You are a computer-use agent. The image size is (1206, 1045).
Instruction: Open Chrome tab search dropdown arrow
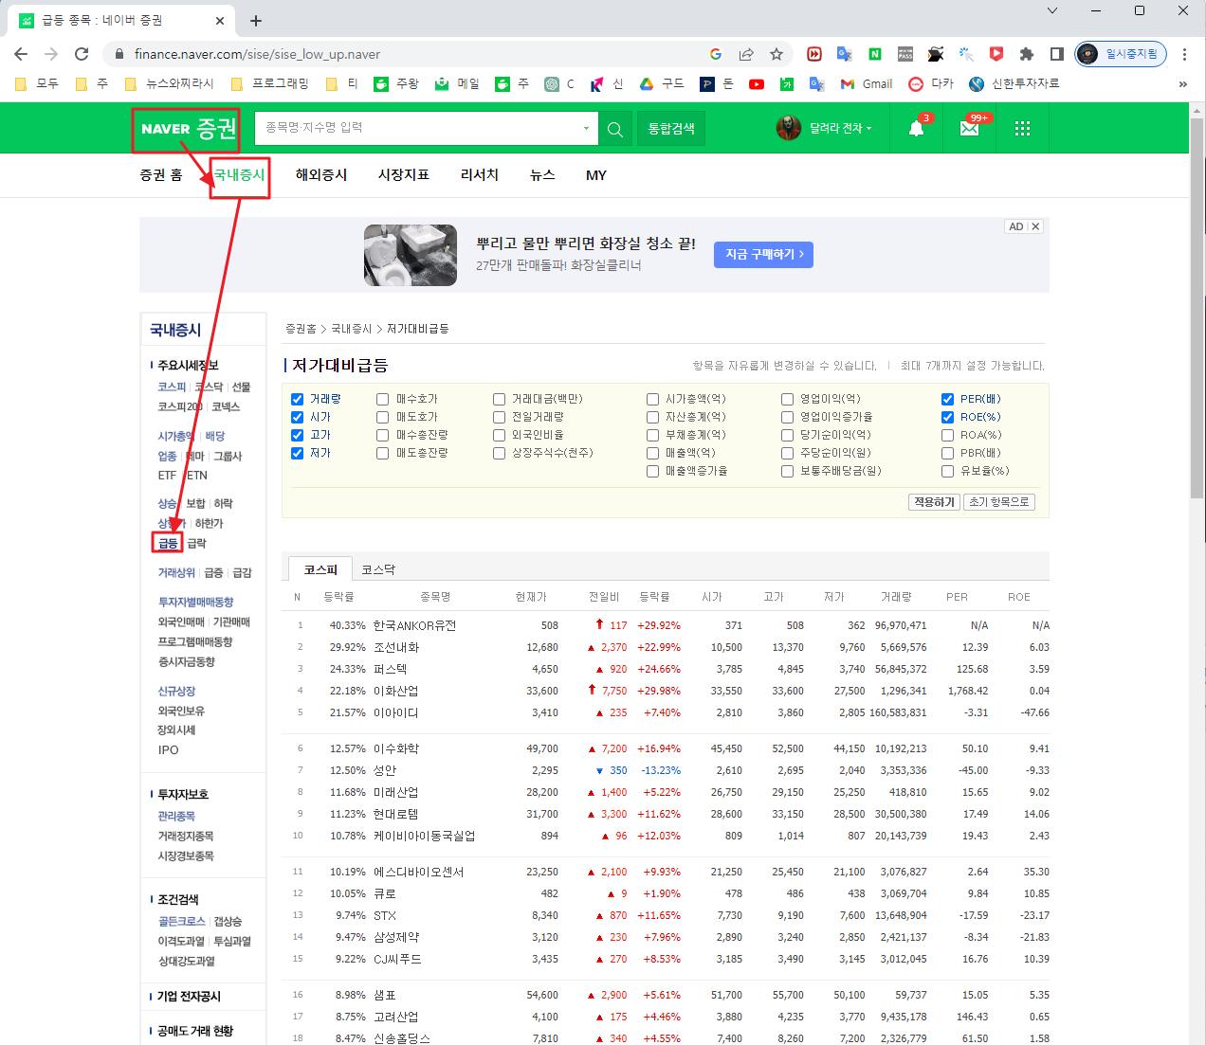click(x=1052, y=10)
